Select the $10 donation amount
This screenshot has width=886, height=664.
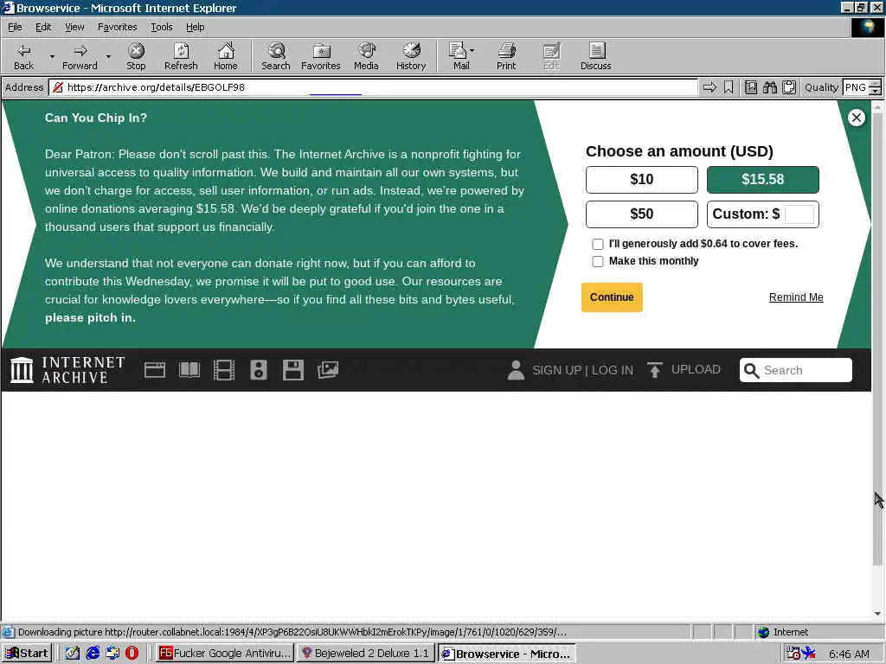click(641, 180)
